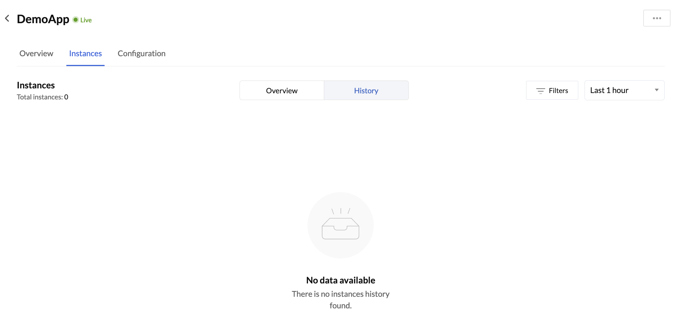This screenshot has height=313, width=675.
Task: Switch to the Overview view
Action: (282, 90)
